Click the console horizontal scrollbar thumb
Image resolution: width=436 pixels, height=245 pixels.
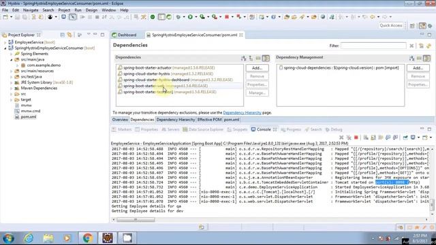click(136, 220)
